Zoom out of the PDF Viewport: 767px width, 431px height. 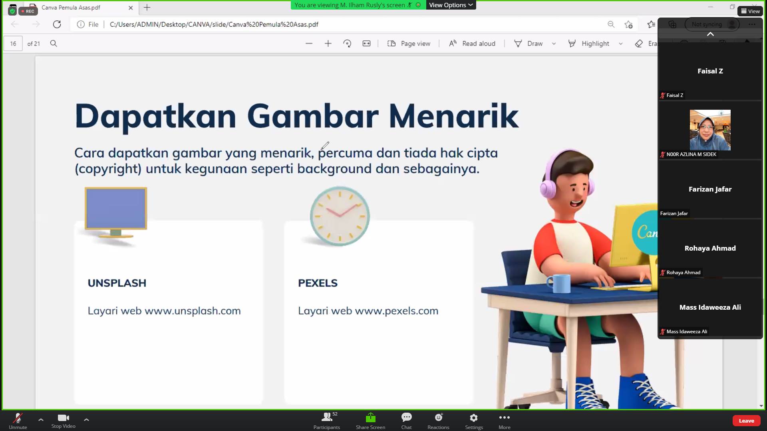pos(309,43)
